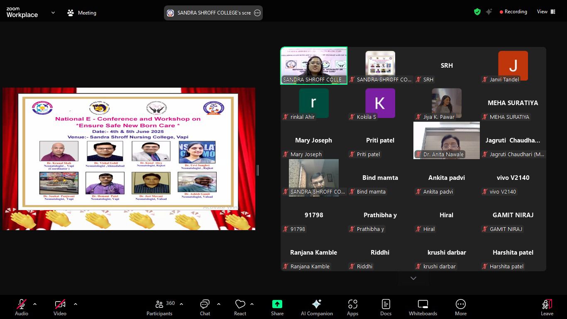The width and height of the screenshot is (567, 319).
Task: Open Whiteboards
Action: click(423, 308)
